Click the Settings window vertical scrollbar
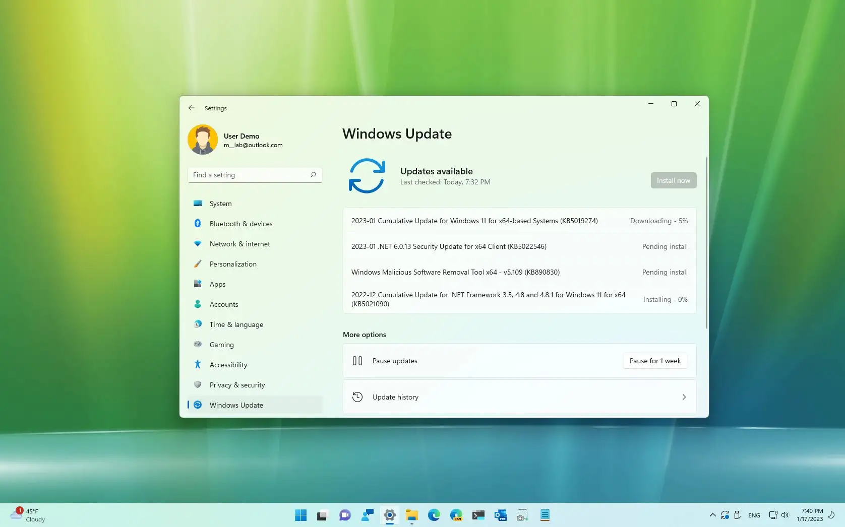The height and width of the screenshot is (527, 845). [x=706, y=243]
